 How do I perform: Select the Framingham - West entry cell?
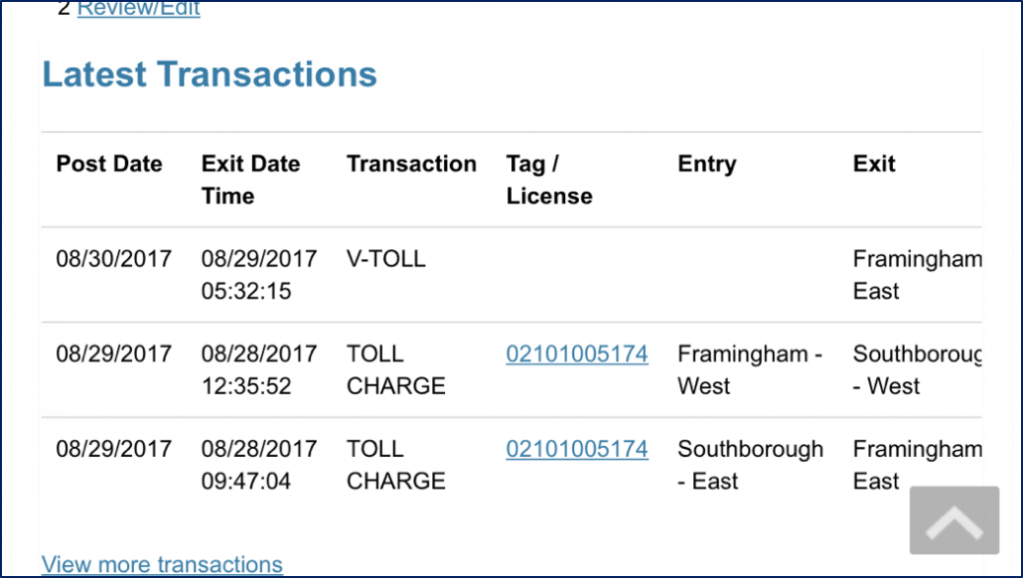coord(749,369)
